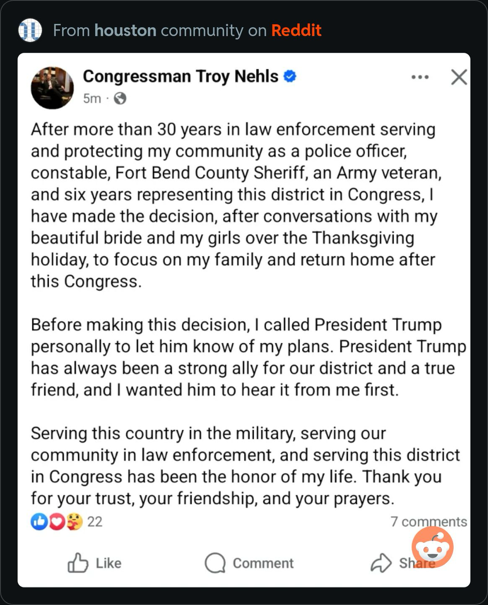
Task: Click the 5m post timestamp
Action: [x=92, y=99]
